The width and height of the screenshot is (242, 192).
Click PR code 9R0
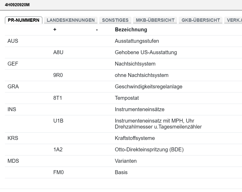(x=58, y=75)
